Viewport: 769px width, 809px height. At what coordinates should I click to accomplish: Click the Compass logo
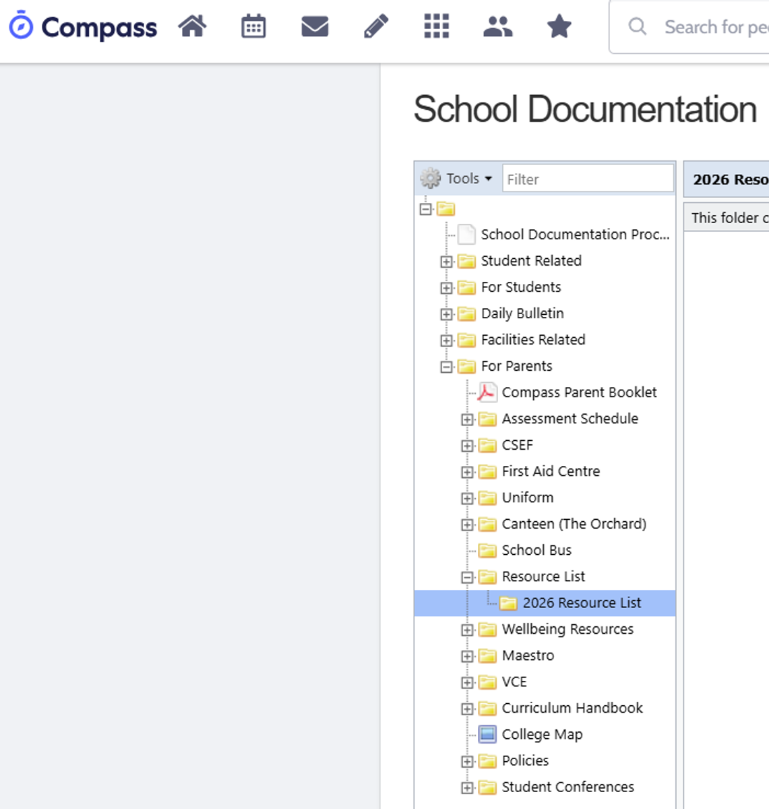[x=83, y=27]
